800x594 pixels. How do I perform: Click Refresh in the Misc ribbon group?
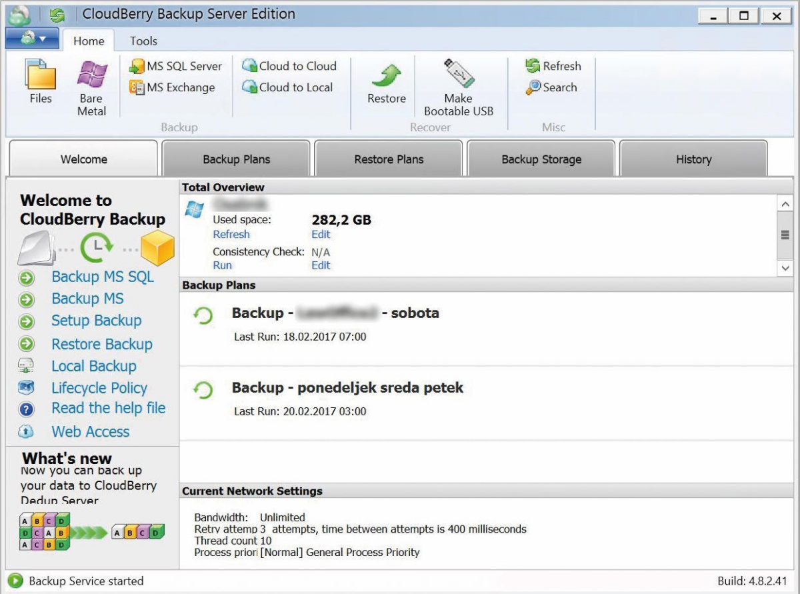(553, 66)
